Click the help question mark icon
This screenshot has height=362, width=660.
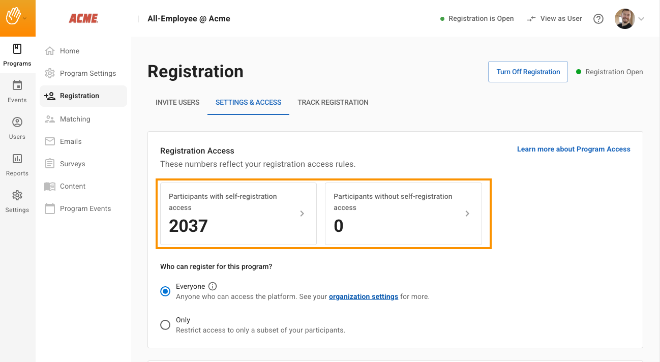(x=598, y=19)
